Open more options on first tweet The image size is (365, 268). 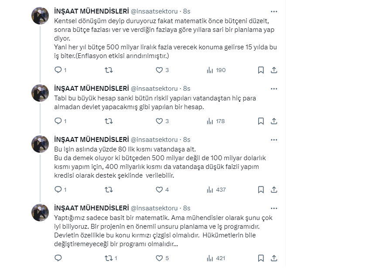click(273, 12)
